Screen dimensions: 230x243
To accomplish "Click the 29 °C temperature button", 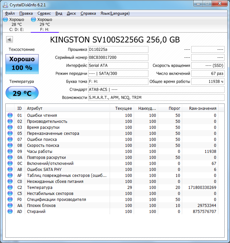I will click(22, 93).
